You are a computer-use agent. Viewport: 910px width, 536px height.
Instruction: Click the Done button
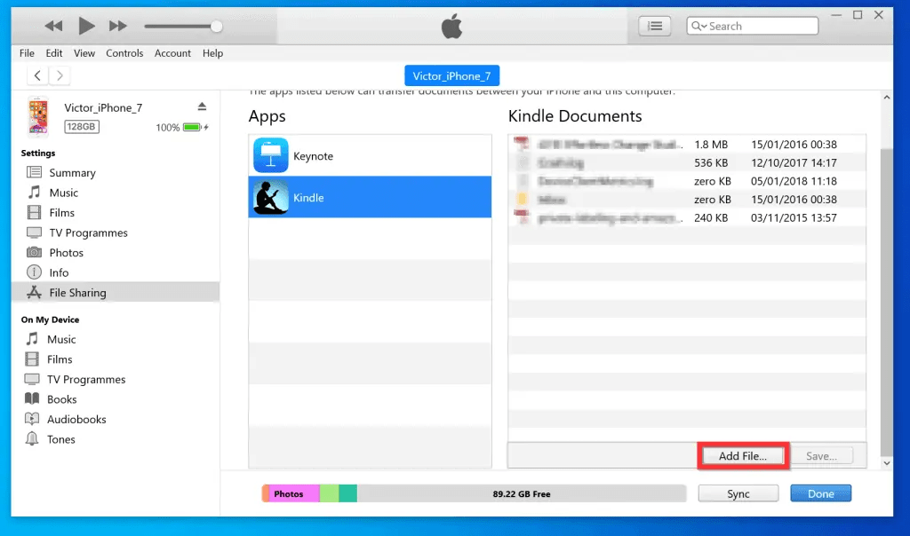tap(820, 493)
